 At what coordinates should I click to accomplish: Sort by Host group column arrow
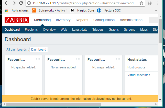point(144,68)
